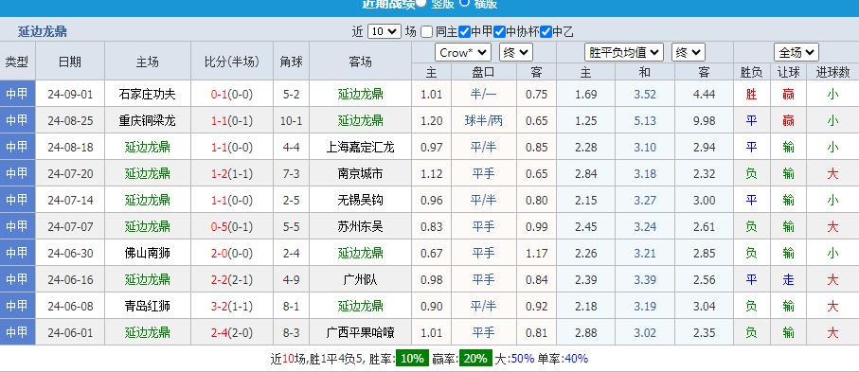859x372 pixels.
Task: Click the 2-2(2-1) score
Action: pyautogui.click(x=232, y=279)
